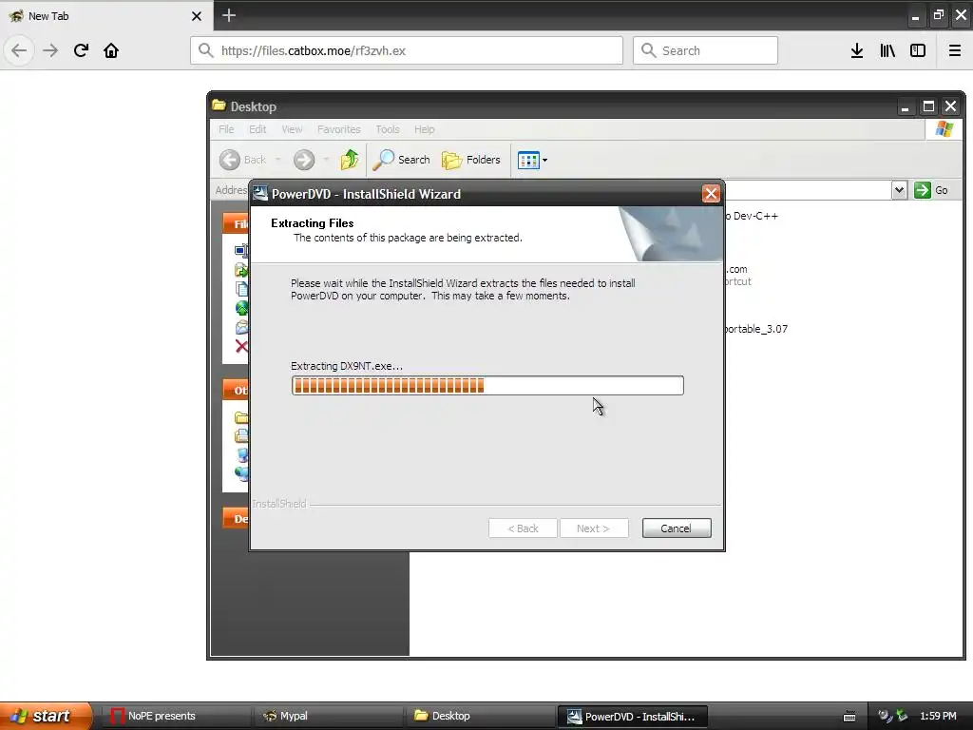973x730 pixels.
Task: Click Search in the Explorer toolbar
Action: (402, 160)
